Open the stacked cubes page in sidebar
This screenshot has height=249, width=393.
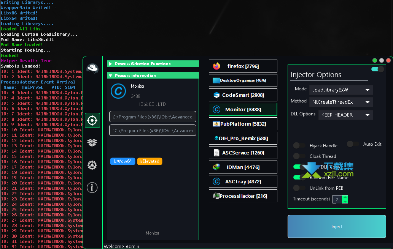92,142
